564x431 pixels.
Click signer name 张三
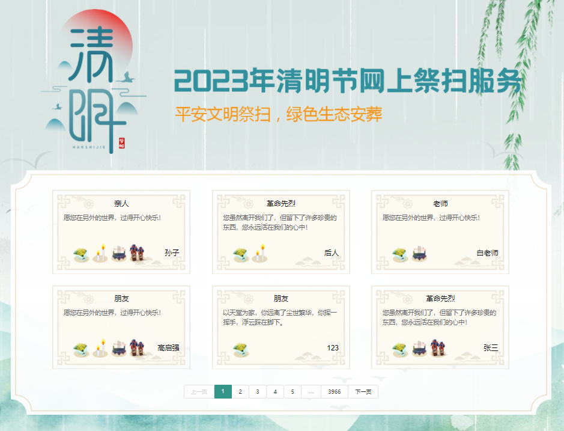tap(491, 348)
